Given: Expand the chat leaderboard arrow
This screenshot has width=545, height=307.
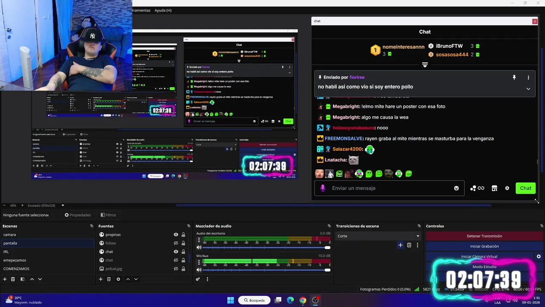Looking at the screenshot, I should click(425, 65).
